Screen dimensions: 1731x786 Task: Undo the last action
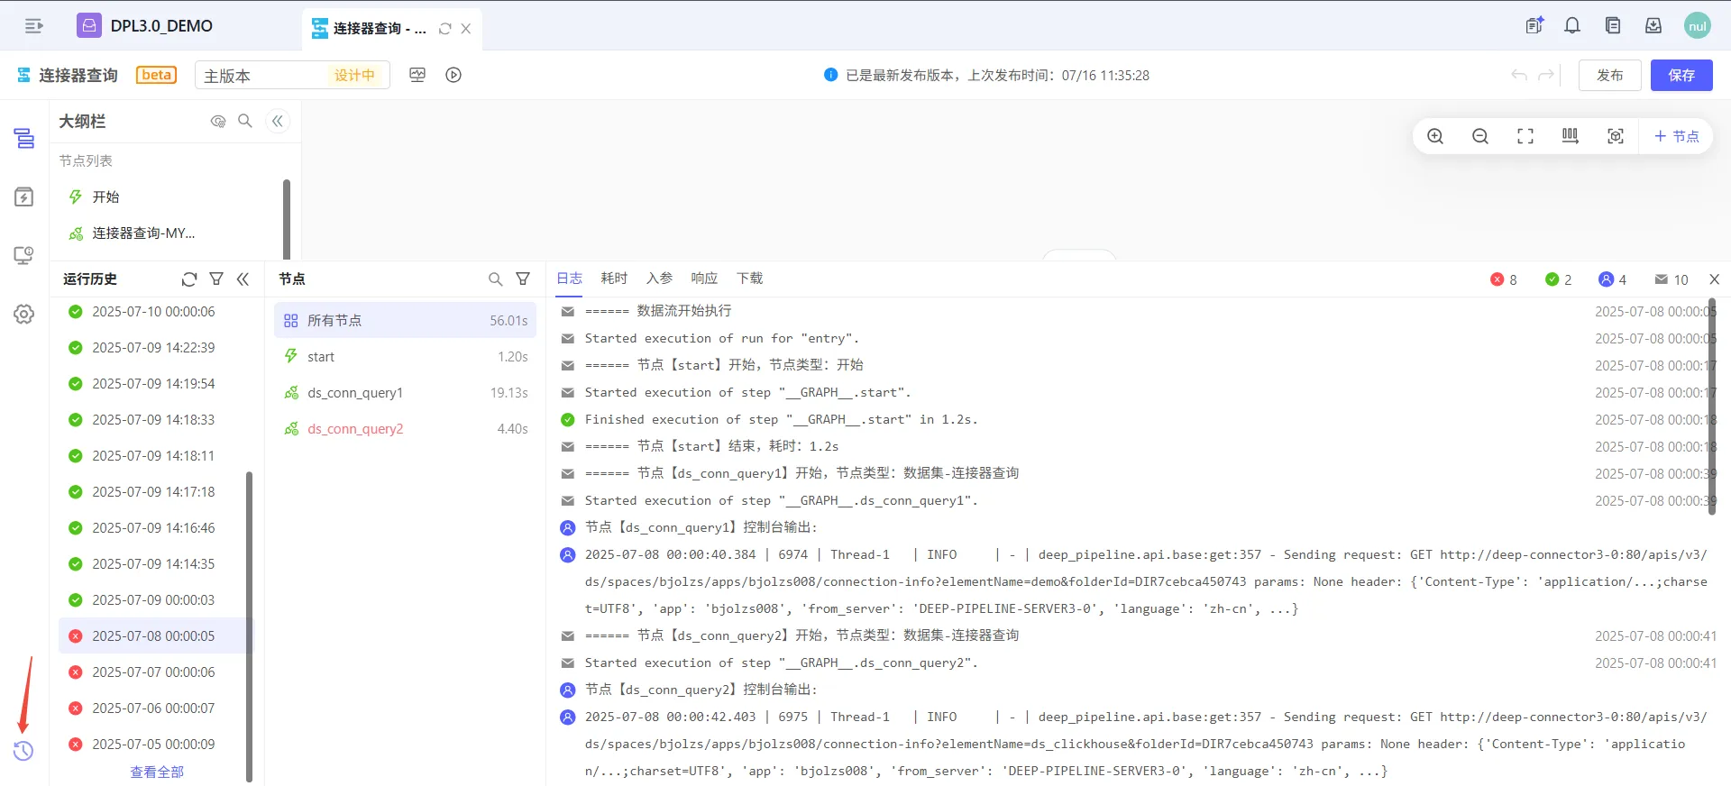[1519, 75]
